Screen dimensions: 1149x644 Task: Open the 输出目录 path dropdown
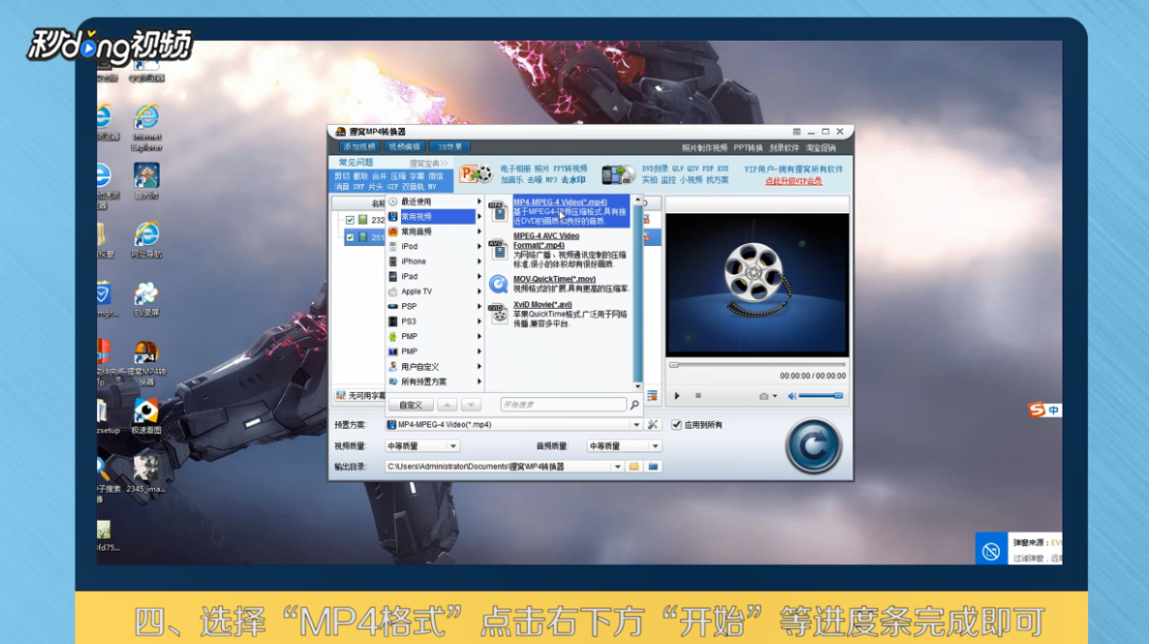point(618,466)
